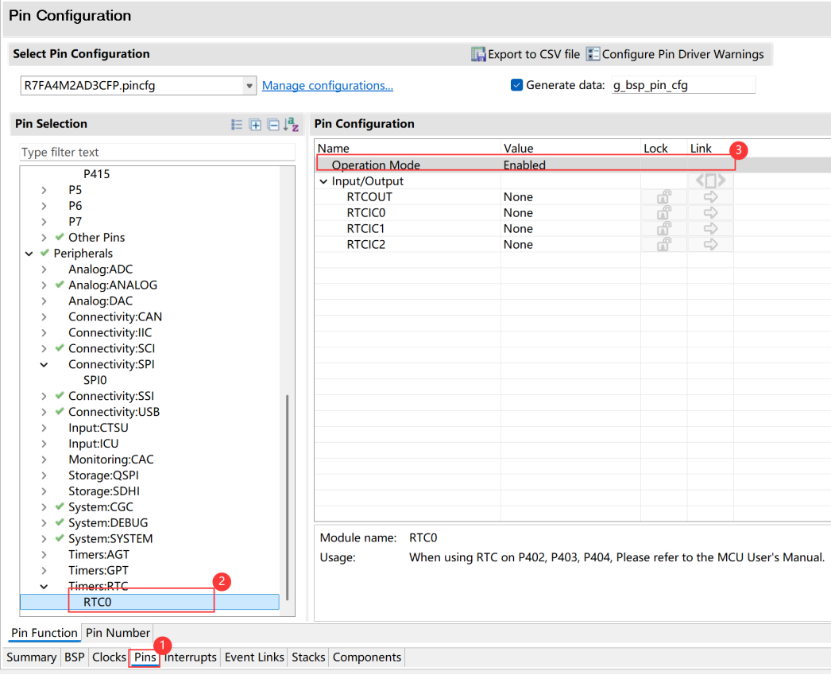The height and width of the screenshot is (675, 831).
Task: Open the Clocks tab
Action: pyautogui.click(x=109, y=657)
